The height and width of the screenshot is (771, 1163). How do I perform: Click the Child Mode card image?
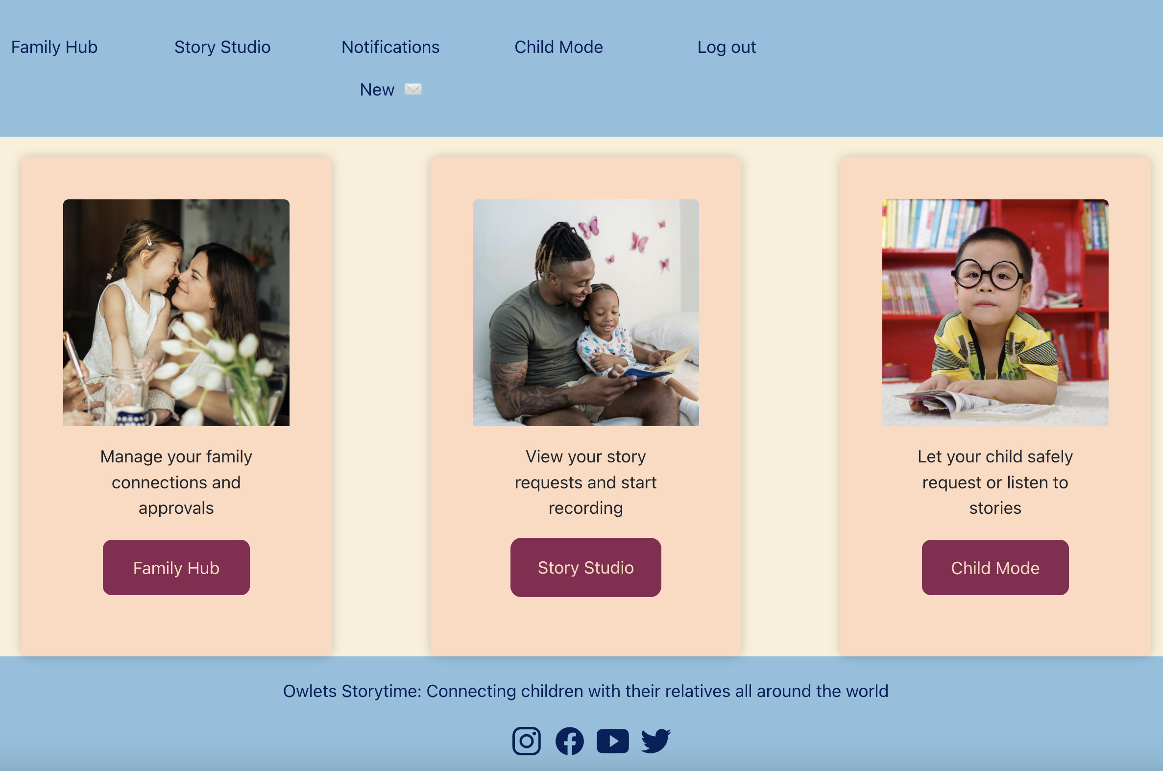[x=994, y=313]
